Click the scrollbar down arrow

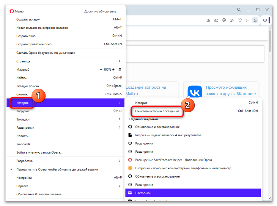(270, 198)
